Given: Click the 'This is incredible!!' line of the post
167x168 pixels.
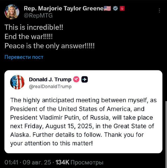Looking at the screenshot, I should click(x=34, y=27).
